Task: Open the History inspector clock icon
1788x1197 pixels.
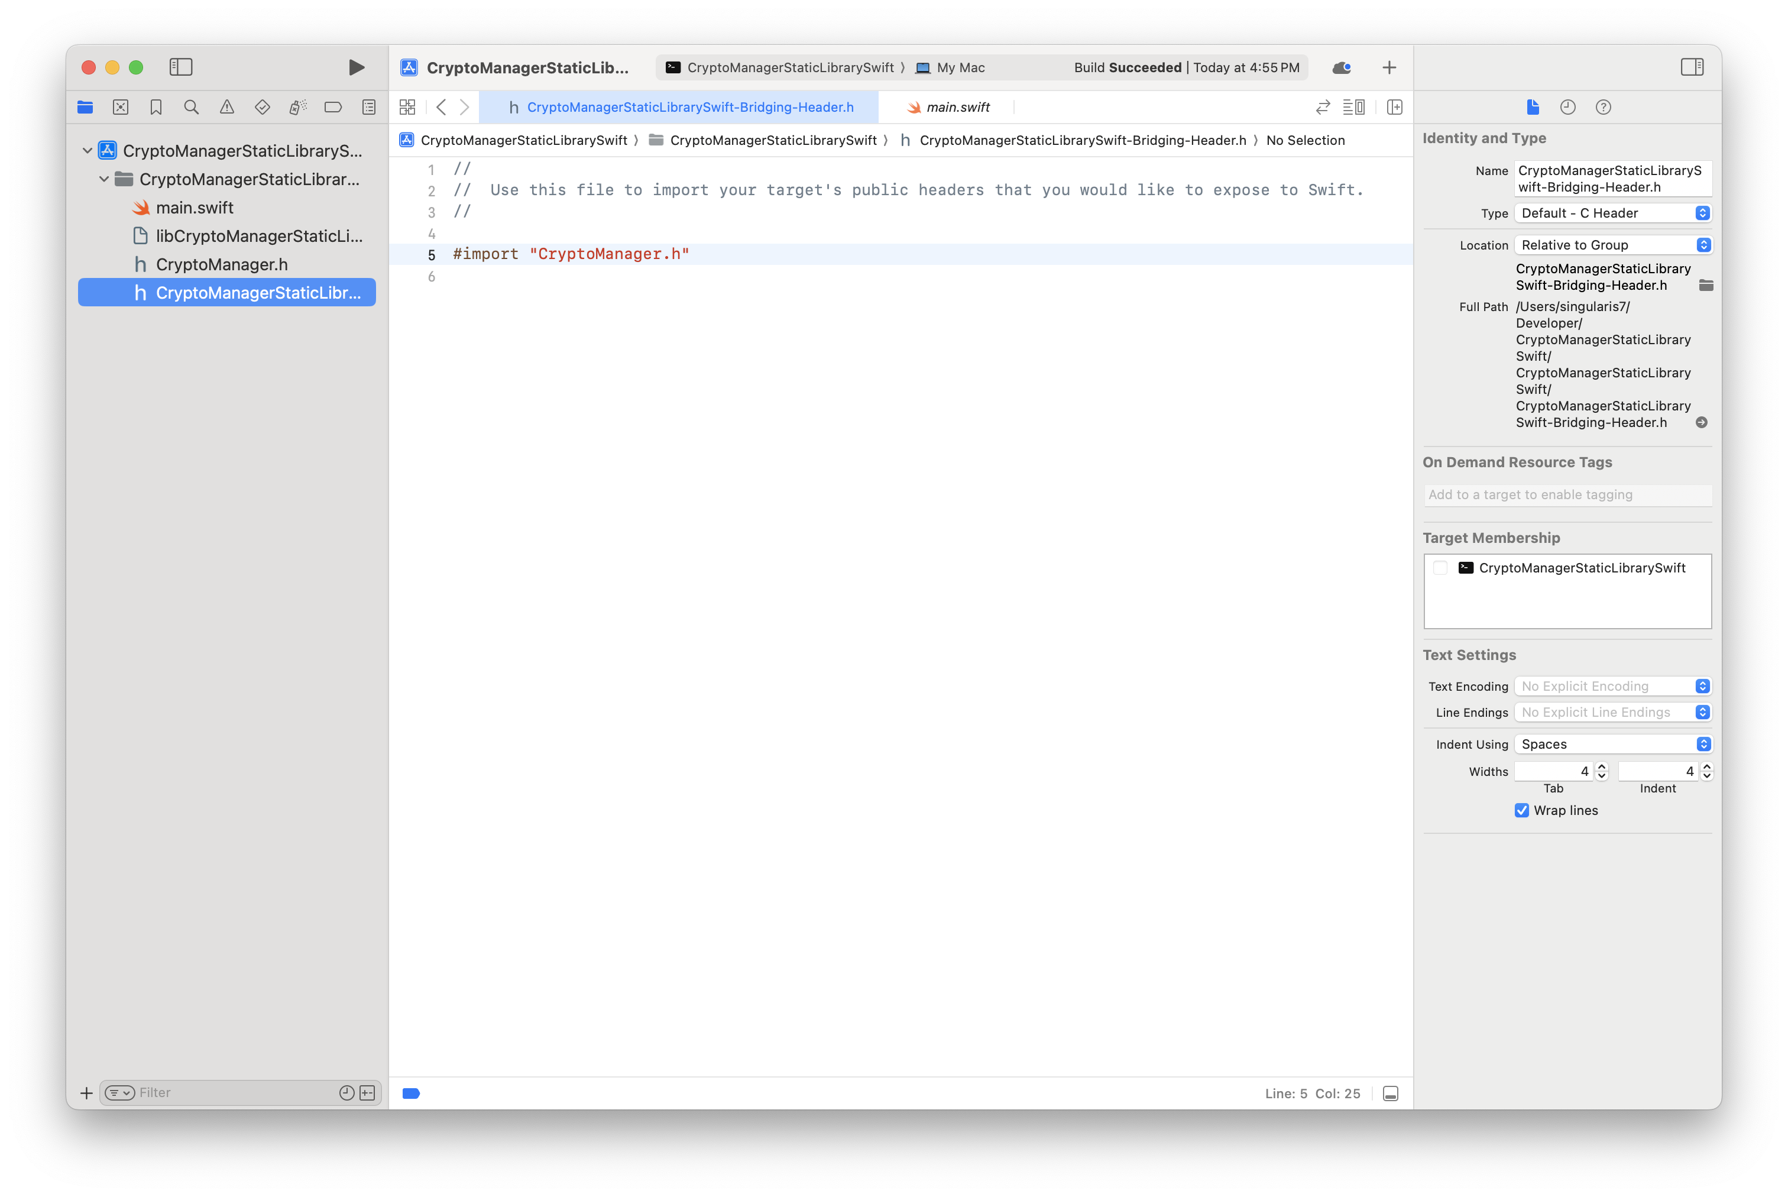Action: (1567, 108)
